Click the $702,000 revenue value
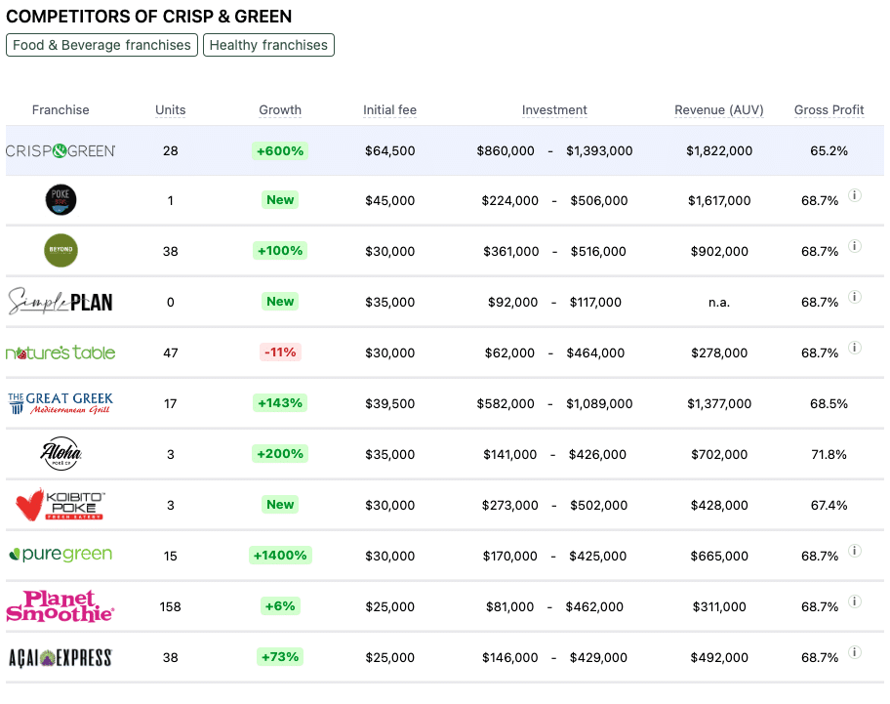This screenshot has height=704, width=890. 719,454
